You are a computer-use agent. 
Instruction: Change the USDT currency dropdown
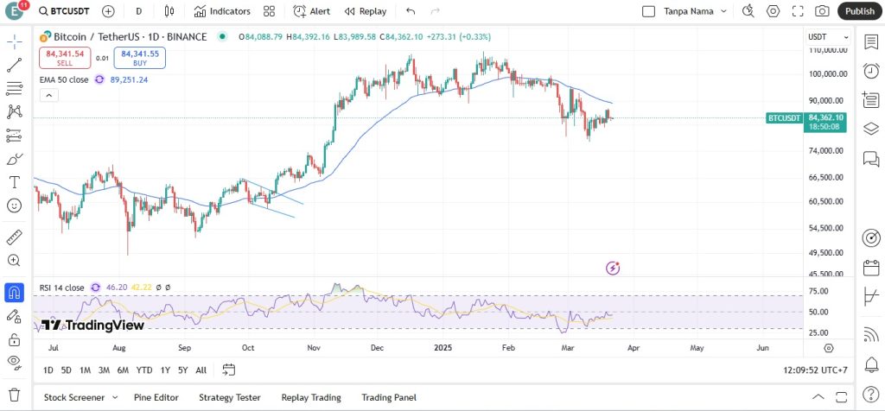[x=828, y=37]
